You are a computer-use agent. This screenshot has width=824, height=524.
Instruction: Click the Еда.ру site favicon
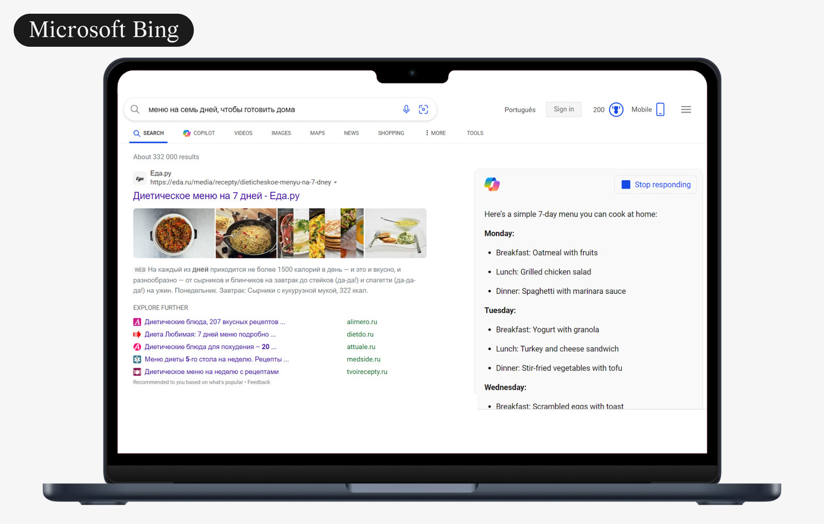[x=140, y=179]
